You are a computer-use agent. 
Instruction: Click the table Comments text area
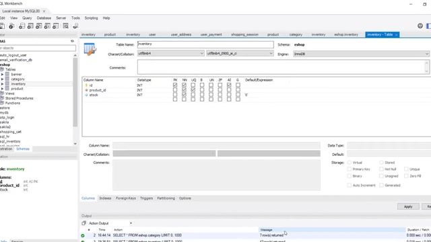pos(281,67)
